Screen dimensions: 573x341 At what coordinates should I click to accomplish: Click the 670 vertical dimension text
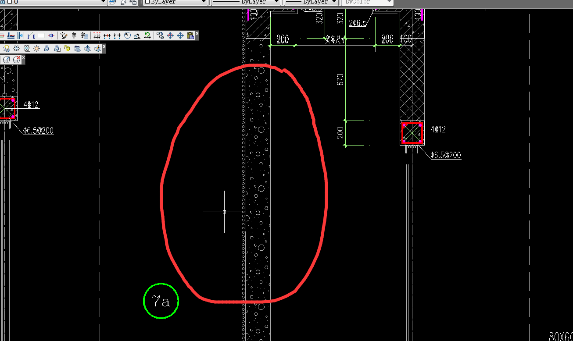pyautogui.click(x=340, y=80)
